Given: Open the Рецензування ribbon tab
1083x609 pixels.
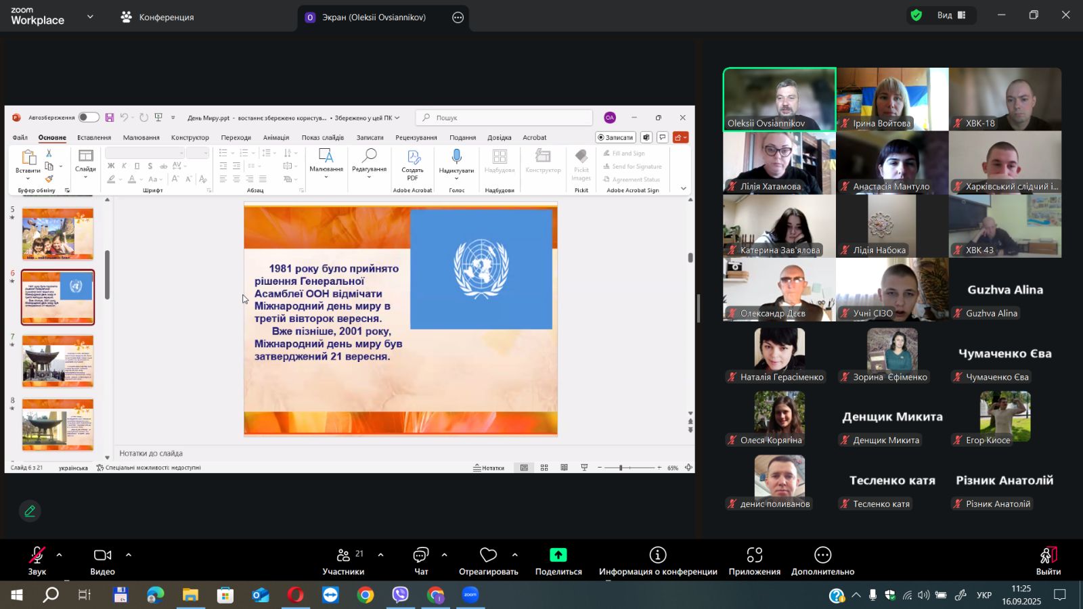Looking at the screenshot, I should [416, 137].
